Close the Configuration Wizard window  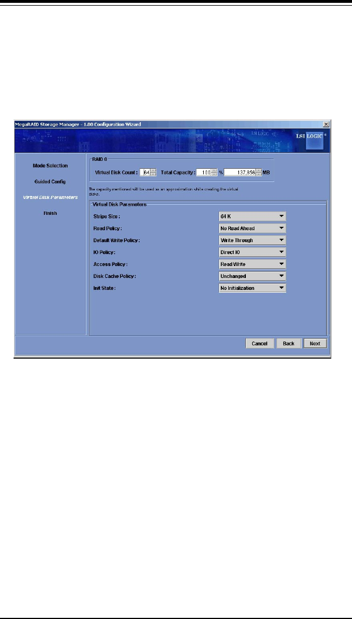(326, 124)
